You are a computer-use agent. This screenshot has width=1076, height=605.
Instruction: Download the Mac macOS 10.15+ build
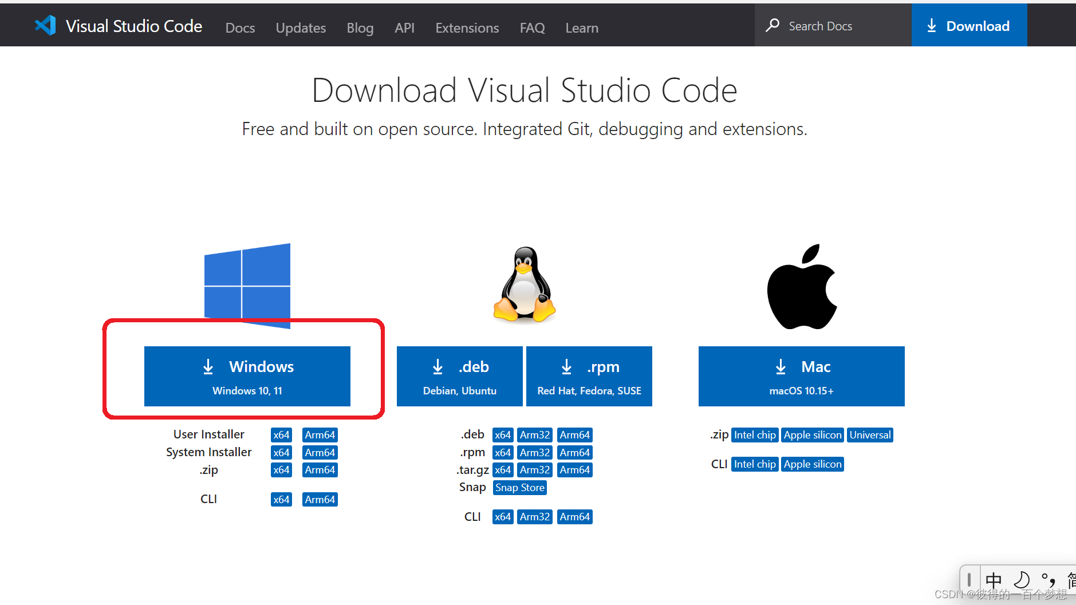802,376
